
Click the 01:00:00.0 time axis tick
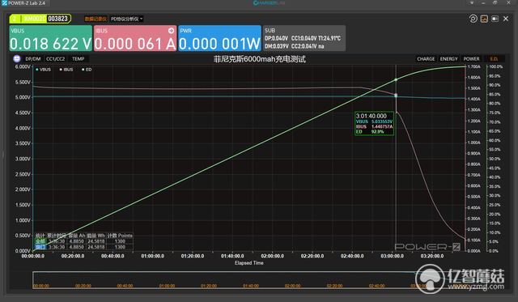click(x=153, y=256)
